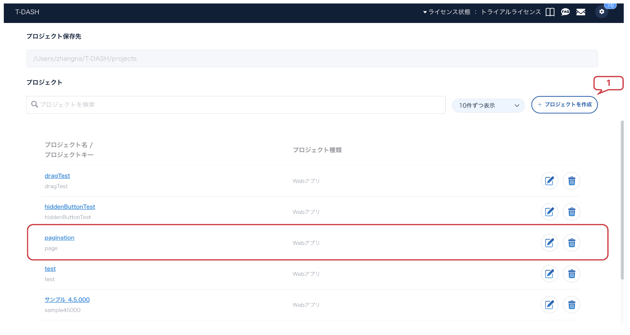The width and height of the screenshot is (630, 335).
Task: Click the project key text 'page'
Action: click(51, 248)
